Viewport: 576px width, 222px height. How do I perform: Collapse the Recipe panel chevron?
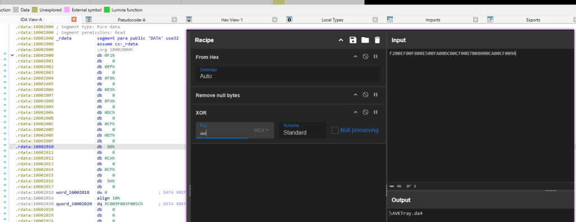[x=340, y=40]
